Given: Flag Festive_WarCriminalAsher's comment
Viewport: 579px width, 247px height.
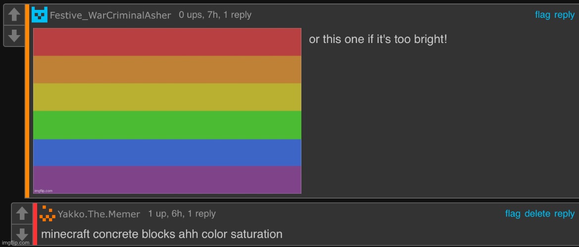Looking at the screenshot, I should 542,15.
